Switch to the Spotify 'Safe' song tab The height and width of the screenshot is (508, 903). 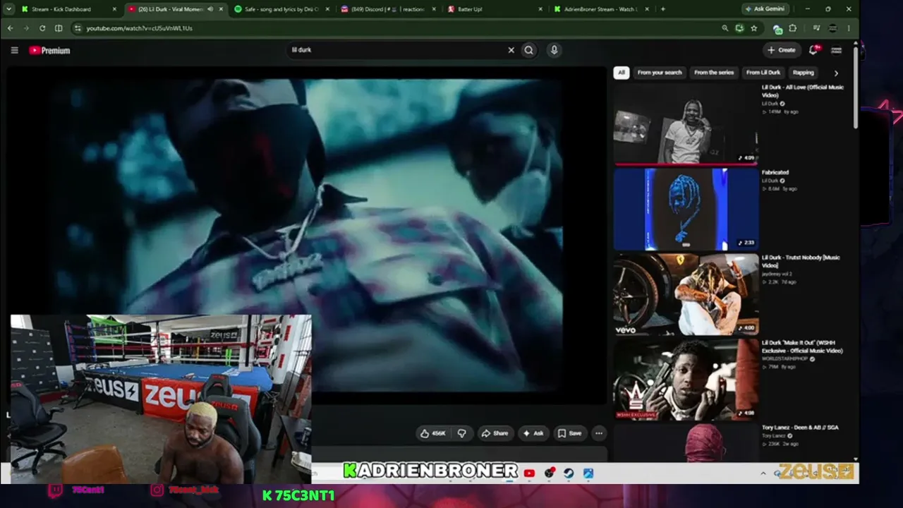pyautogui.click(x=281, y=9)
